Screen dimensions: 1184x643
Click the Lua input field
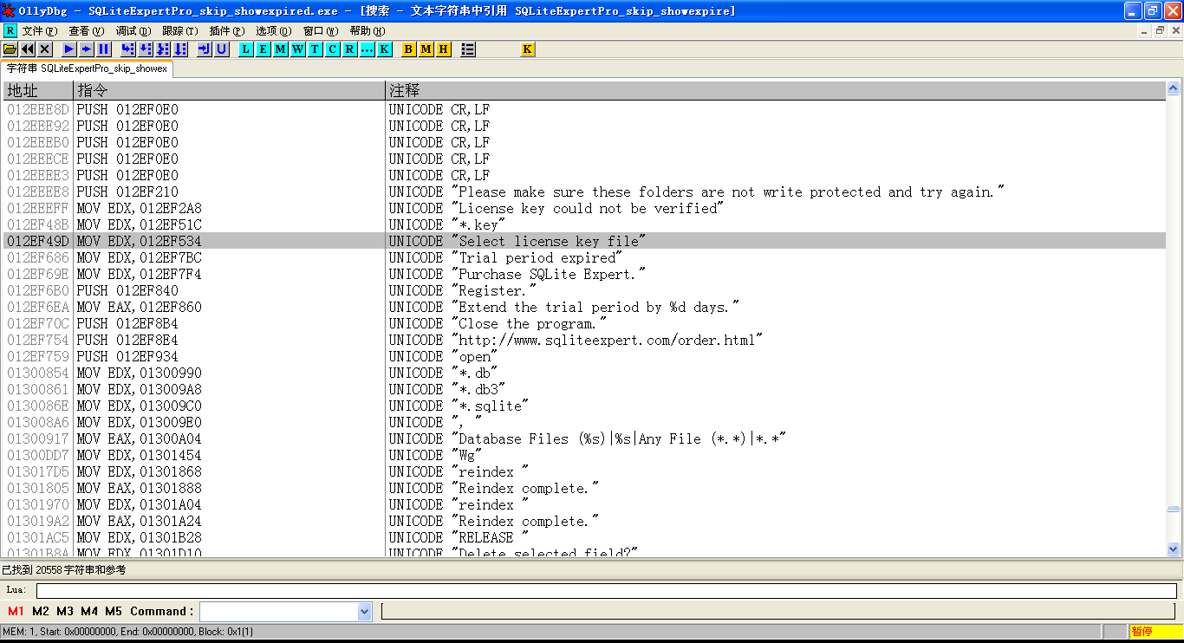(607, 590)
